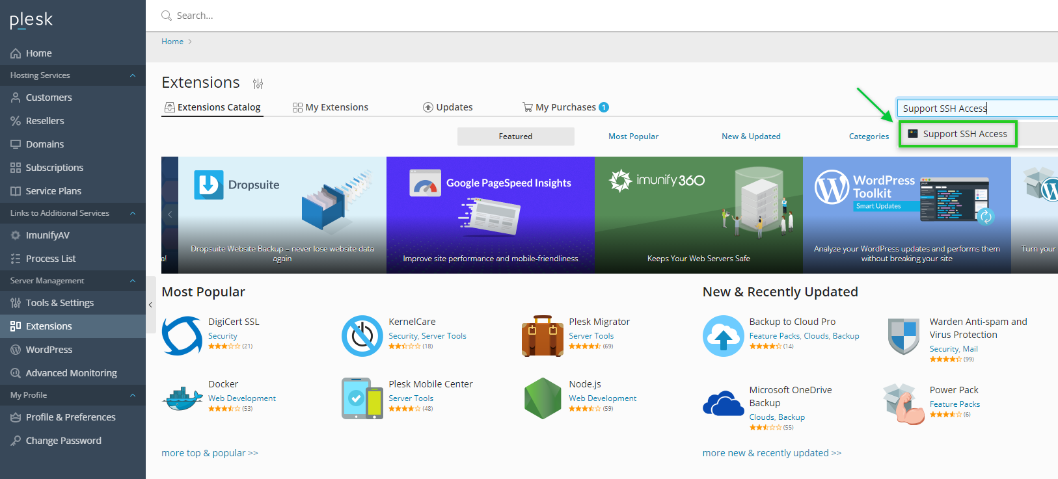Follow the "more top & popular" link

pyautogui.click(x=210, y=453)
